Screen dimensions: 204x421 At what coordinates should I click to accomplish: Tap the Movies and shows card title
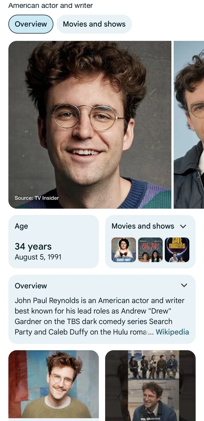coord(143,226)
